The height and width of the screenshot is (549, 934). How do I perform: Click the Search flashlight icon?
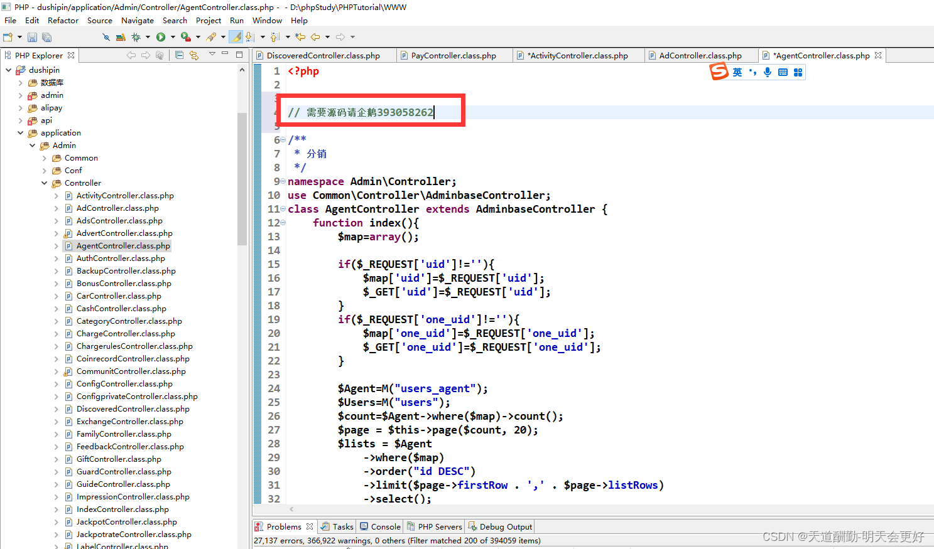[211, 37]
